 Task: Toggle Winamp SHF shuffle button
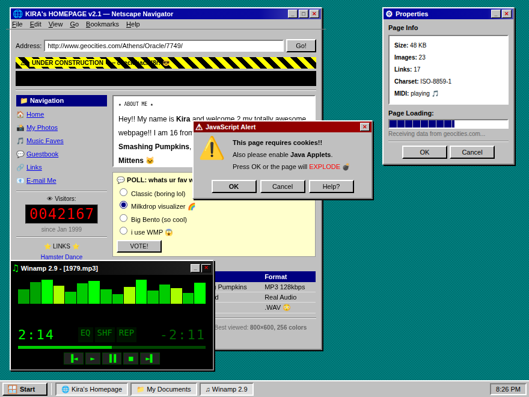[x=105, y=333]
